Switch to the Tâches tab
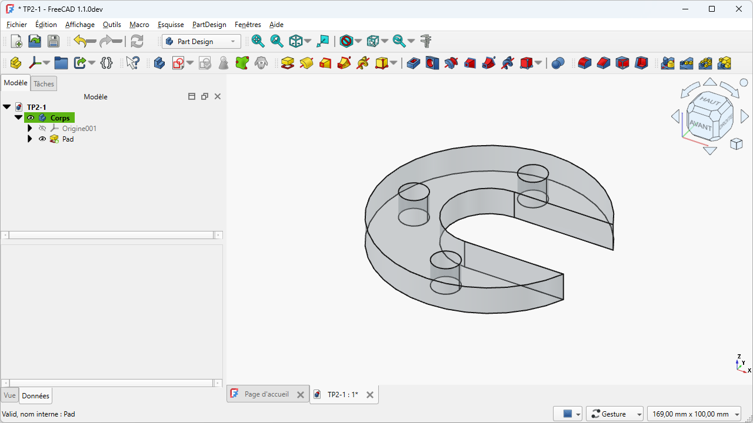The image size is (753, 423). tap(44, 84)
